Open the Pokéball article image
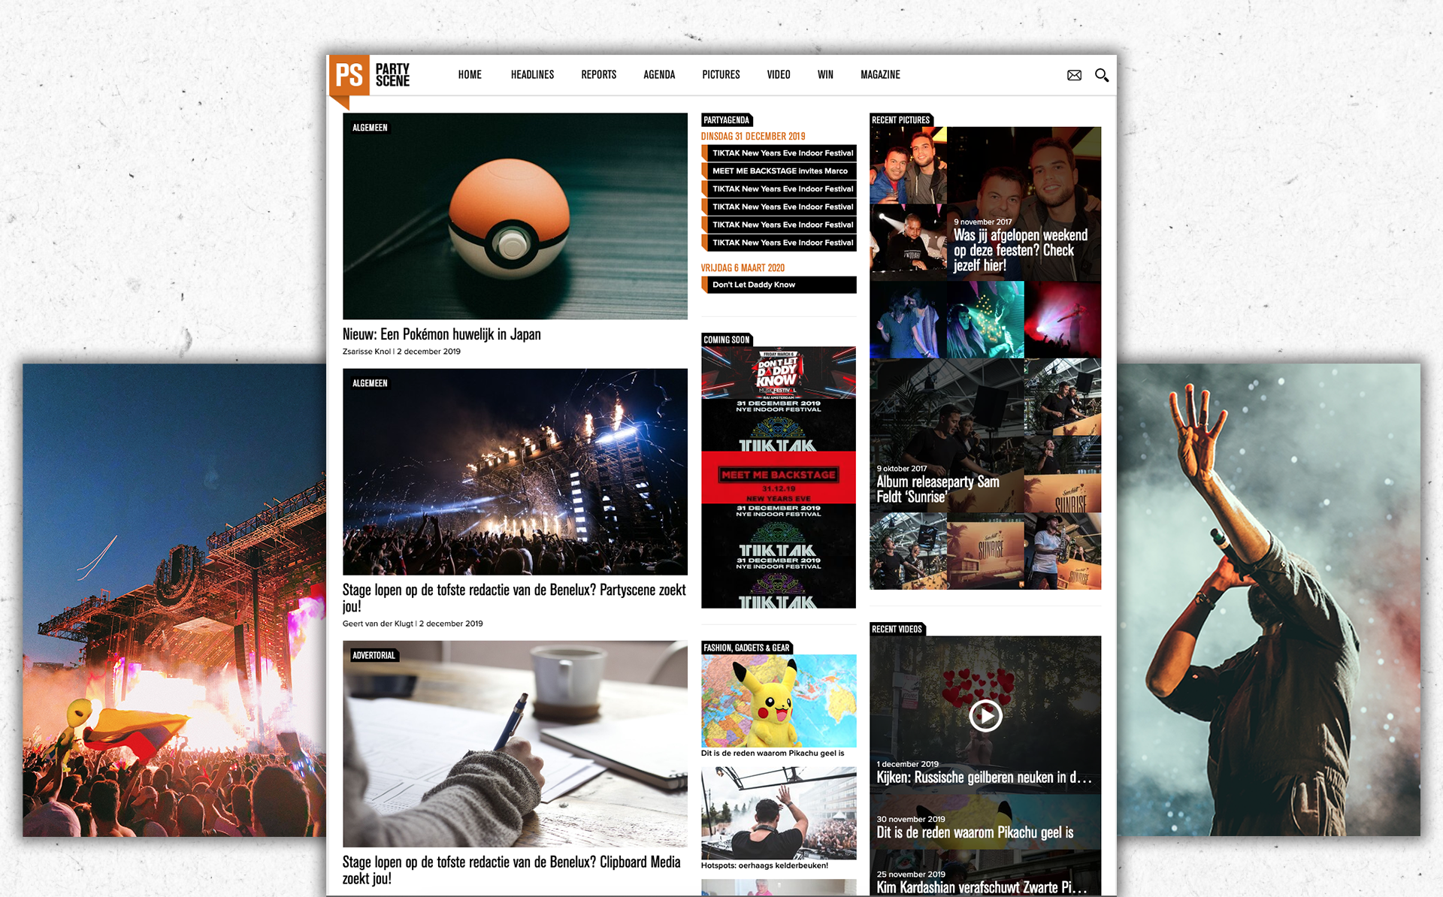 tap(515, 216)
